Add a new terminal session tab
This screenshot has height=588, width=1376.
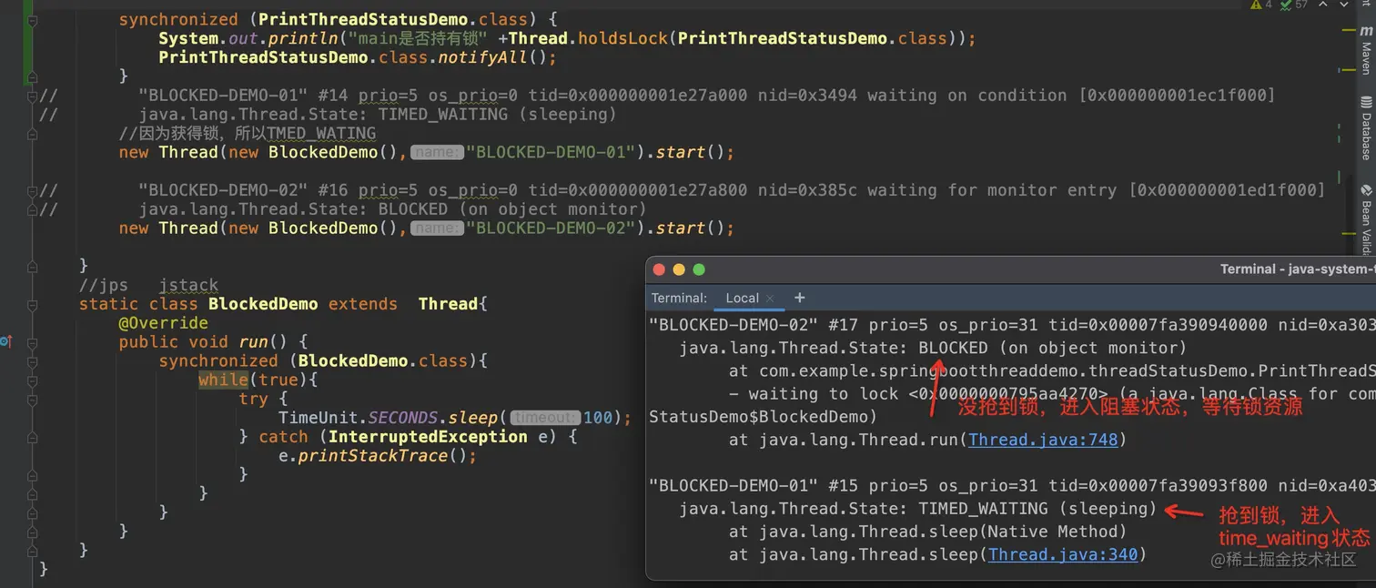(x=800, y=298)
